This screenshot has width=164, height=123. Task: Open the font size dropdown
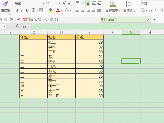(59, 3)
